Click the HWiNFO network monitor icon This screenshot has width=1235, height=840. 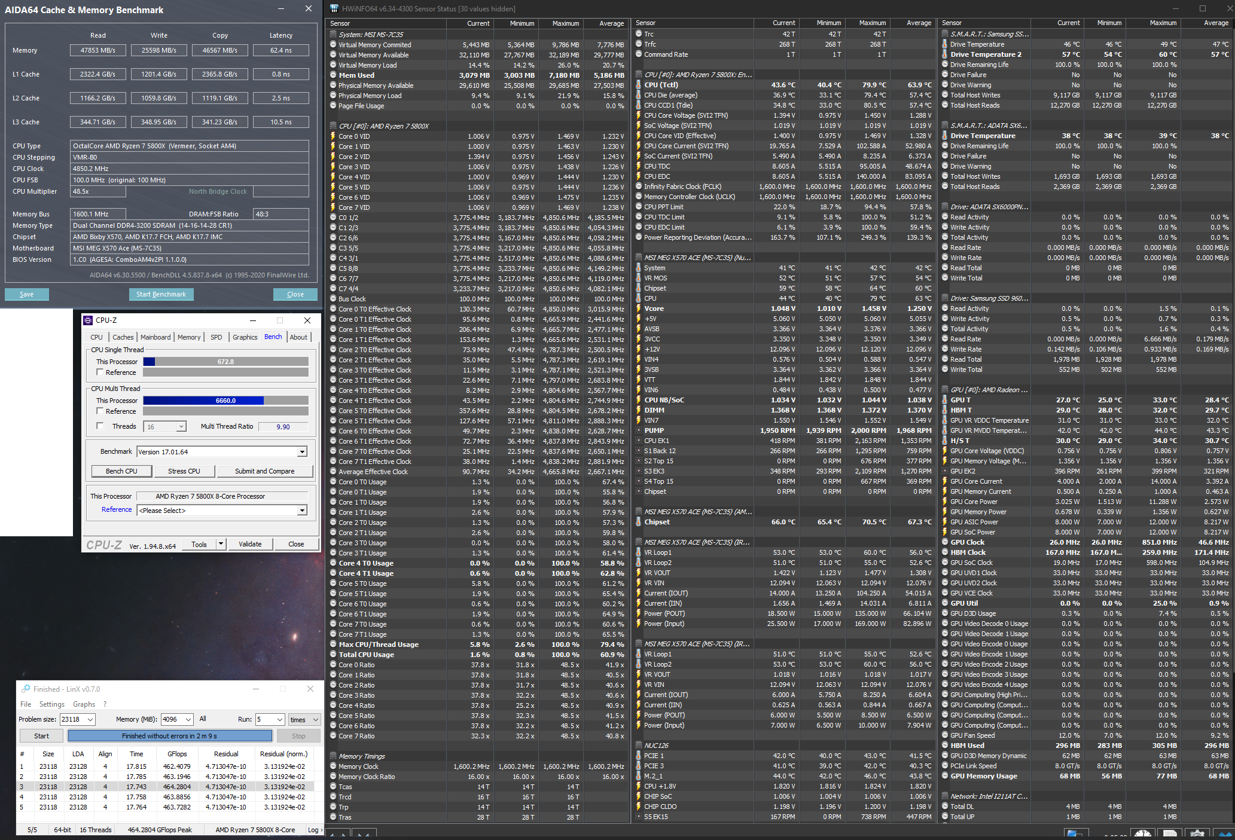(x=1076, y=833)
